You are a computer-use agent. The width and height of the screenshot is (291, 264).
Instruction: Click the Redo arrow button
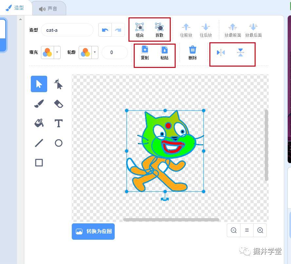pyautogui.click(x=118, y=30)
